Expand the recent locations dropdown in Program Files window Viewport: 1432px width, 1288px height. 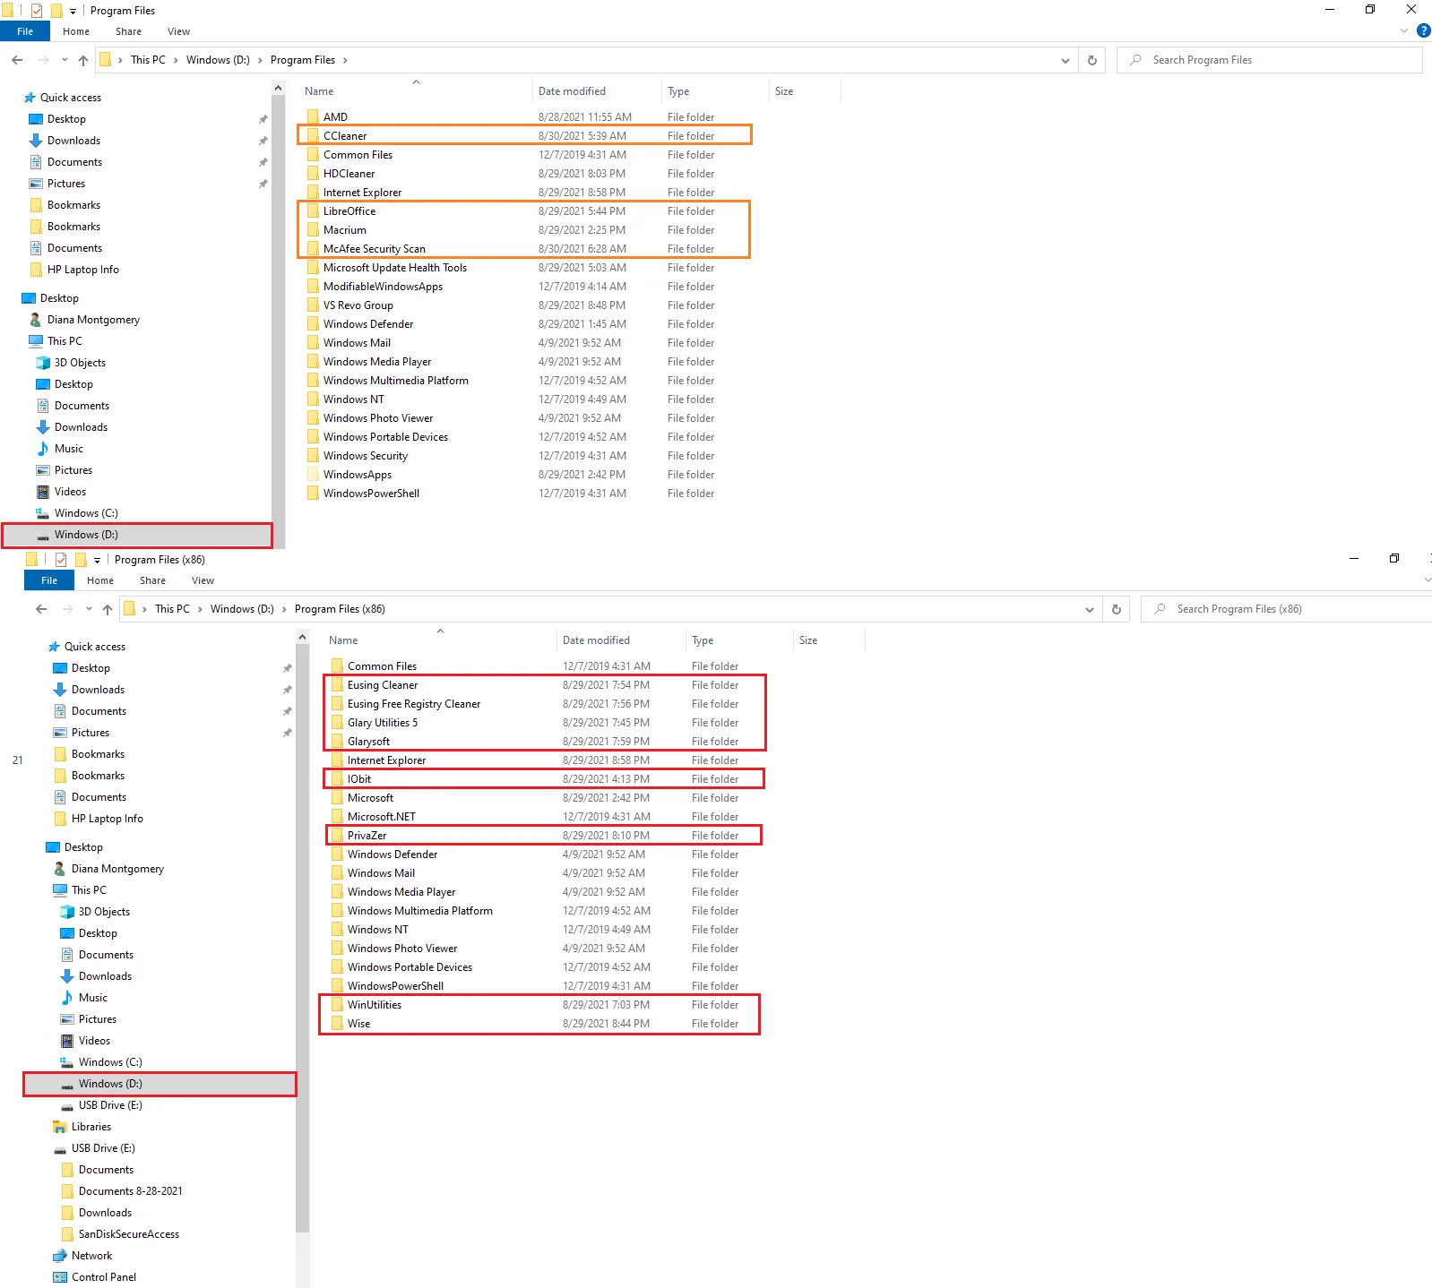pos(65,60)
